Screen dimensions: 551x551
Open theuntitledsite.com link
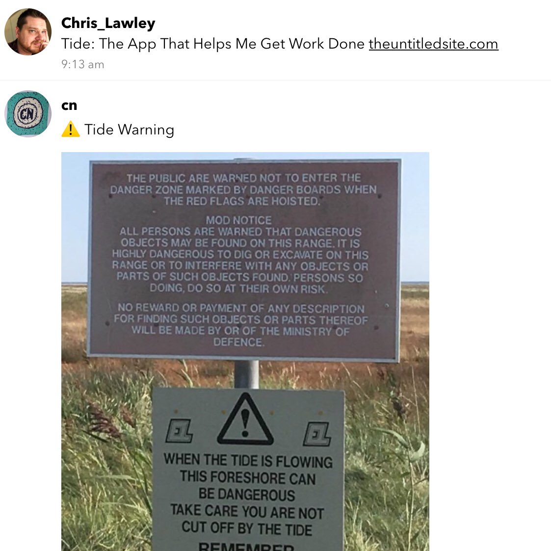pos(433,44)
